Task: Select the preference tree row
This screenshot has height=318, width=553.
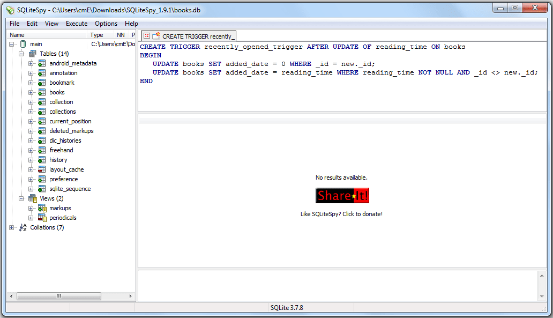Action: coord(63,179)
